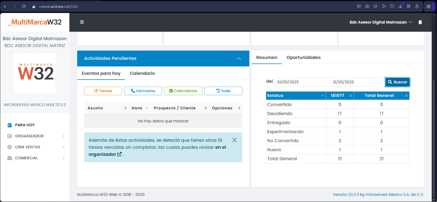
Task: Select the Resumen tab
Action: tap(267, 57)
